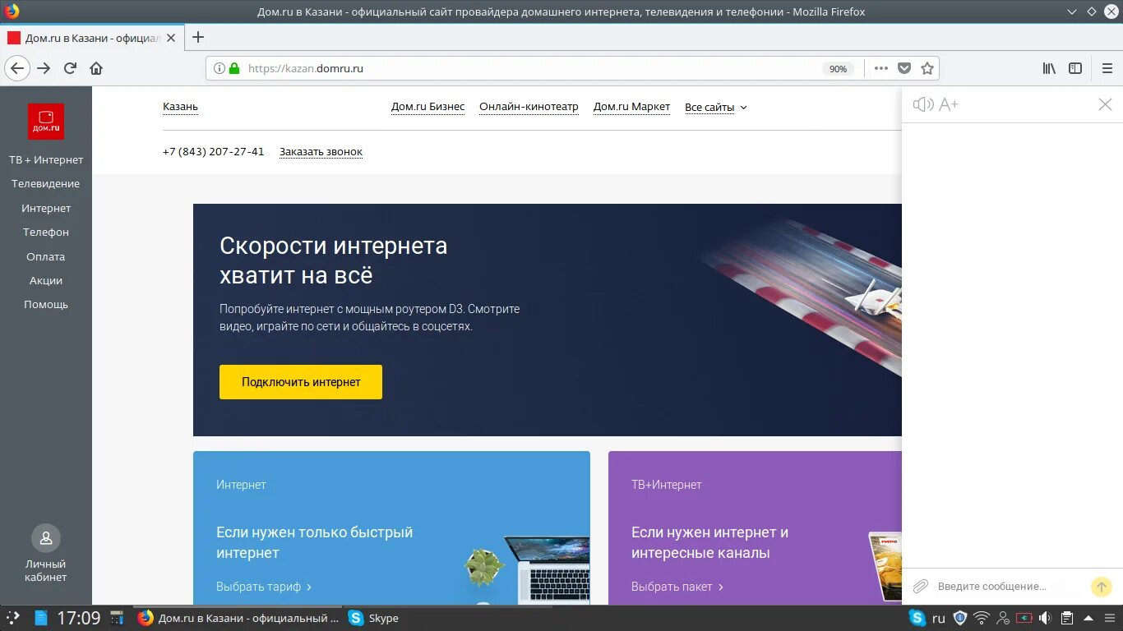Open Телевидение sidebar menu item
This screenshot has height=631, width=1123.
pos(46,184)
